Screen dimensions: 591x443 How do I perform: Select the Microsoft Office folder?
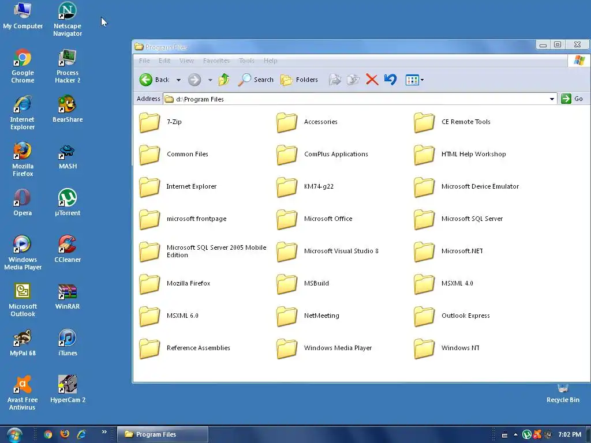coord(315,219)
